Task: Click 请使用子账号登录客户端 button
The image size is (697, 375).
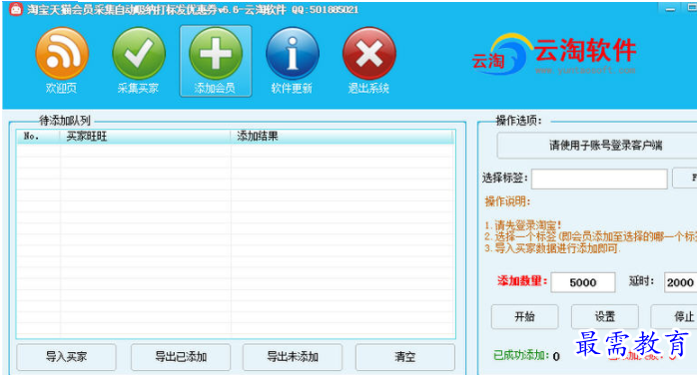Action: [597, 146]
